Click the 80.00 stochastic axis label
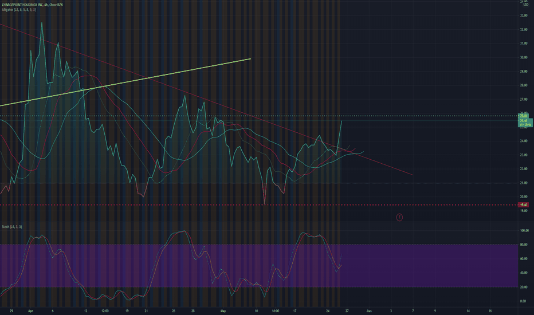The height and width of the screenshot is (315, 534). 524,245
